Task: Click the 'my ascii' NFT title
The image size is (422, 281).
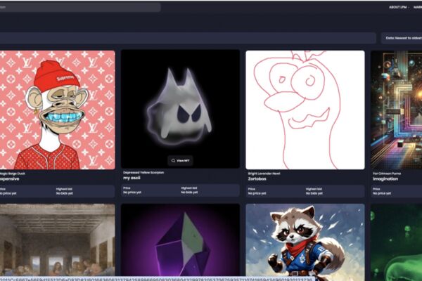Action: pyautogui.click(x=132, y=178)
